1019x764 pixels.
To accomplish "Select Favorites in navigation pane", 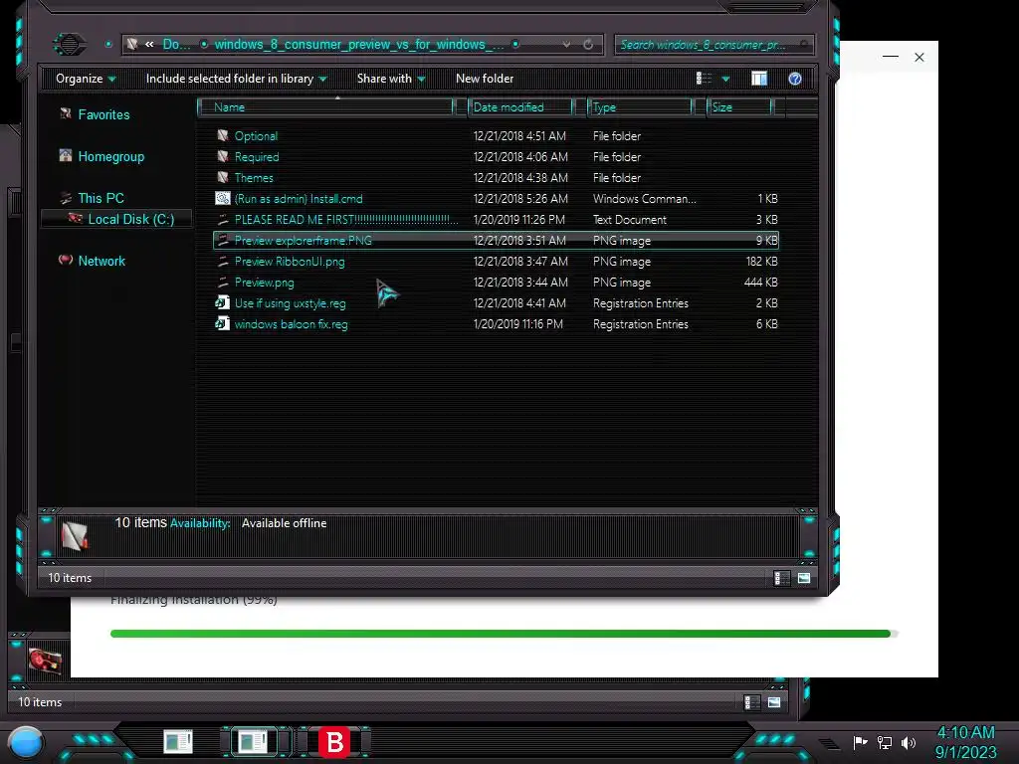I will tap(103, 114).
